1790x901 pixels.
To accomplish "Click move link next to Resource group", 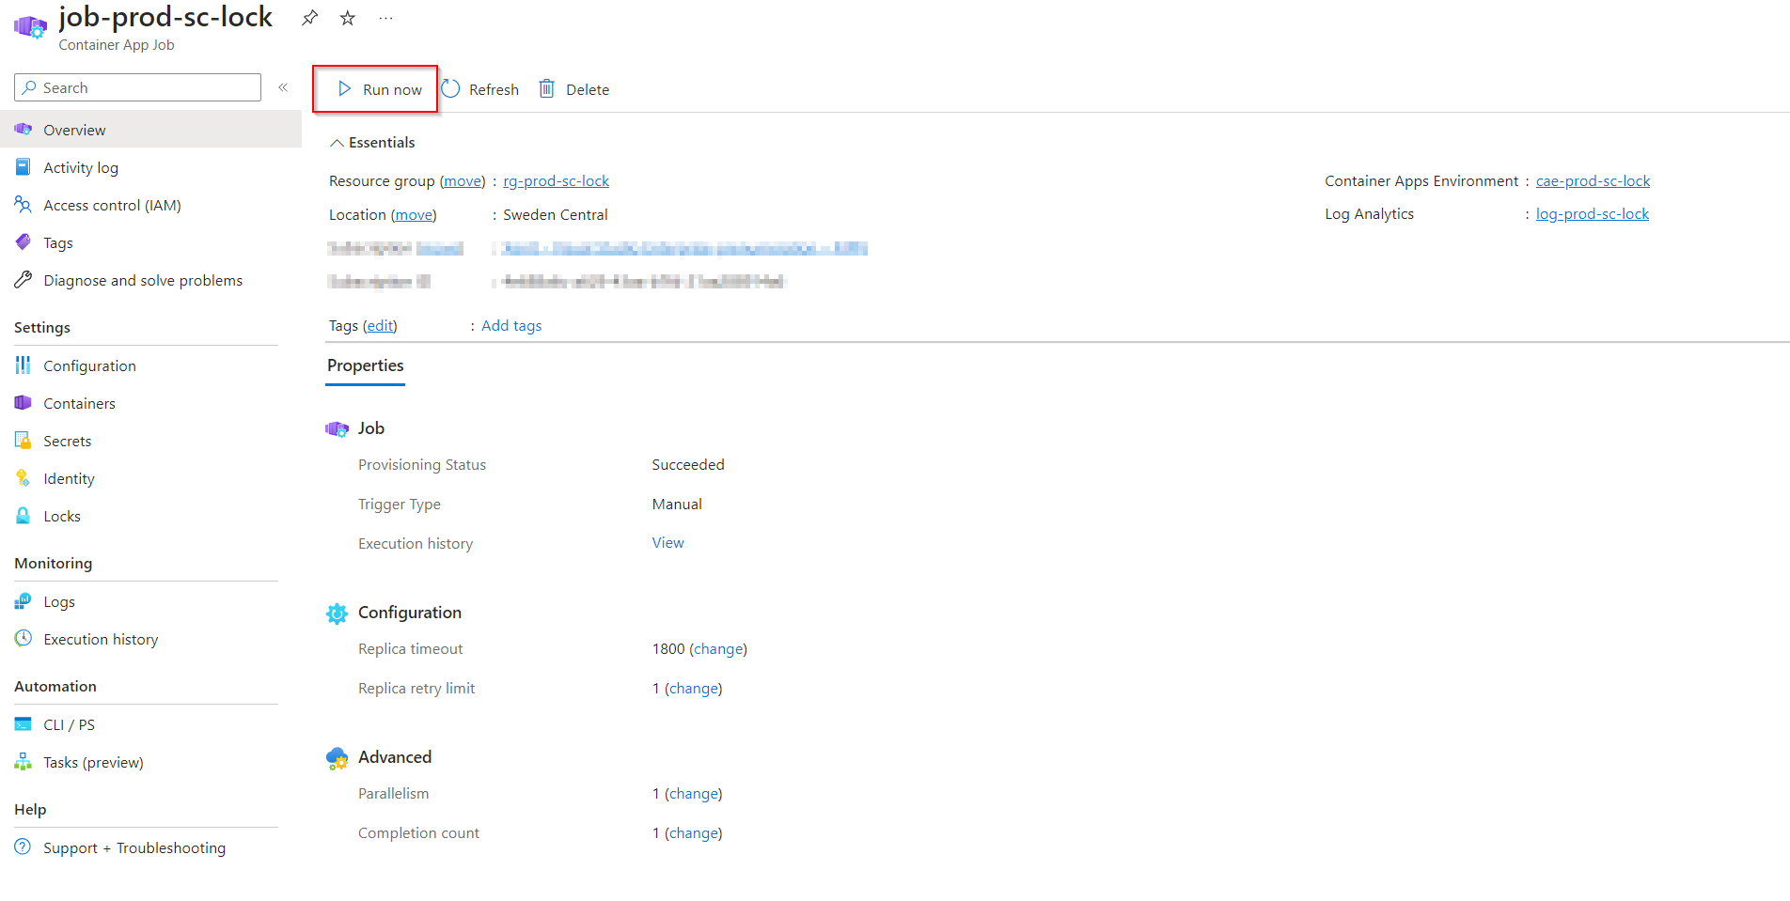I will (x=463, y=180).
